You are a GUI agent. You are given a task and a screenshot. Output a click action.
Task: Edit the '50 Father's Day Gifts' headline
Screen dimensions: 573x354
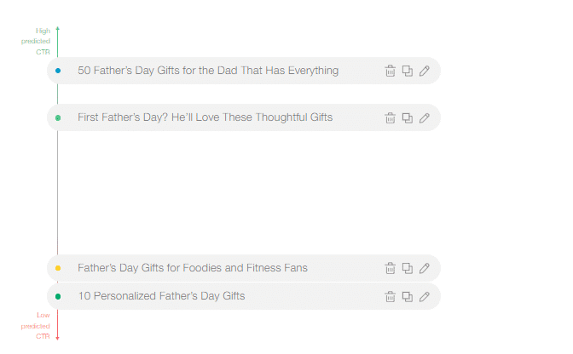point(425,71)
